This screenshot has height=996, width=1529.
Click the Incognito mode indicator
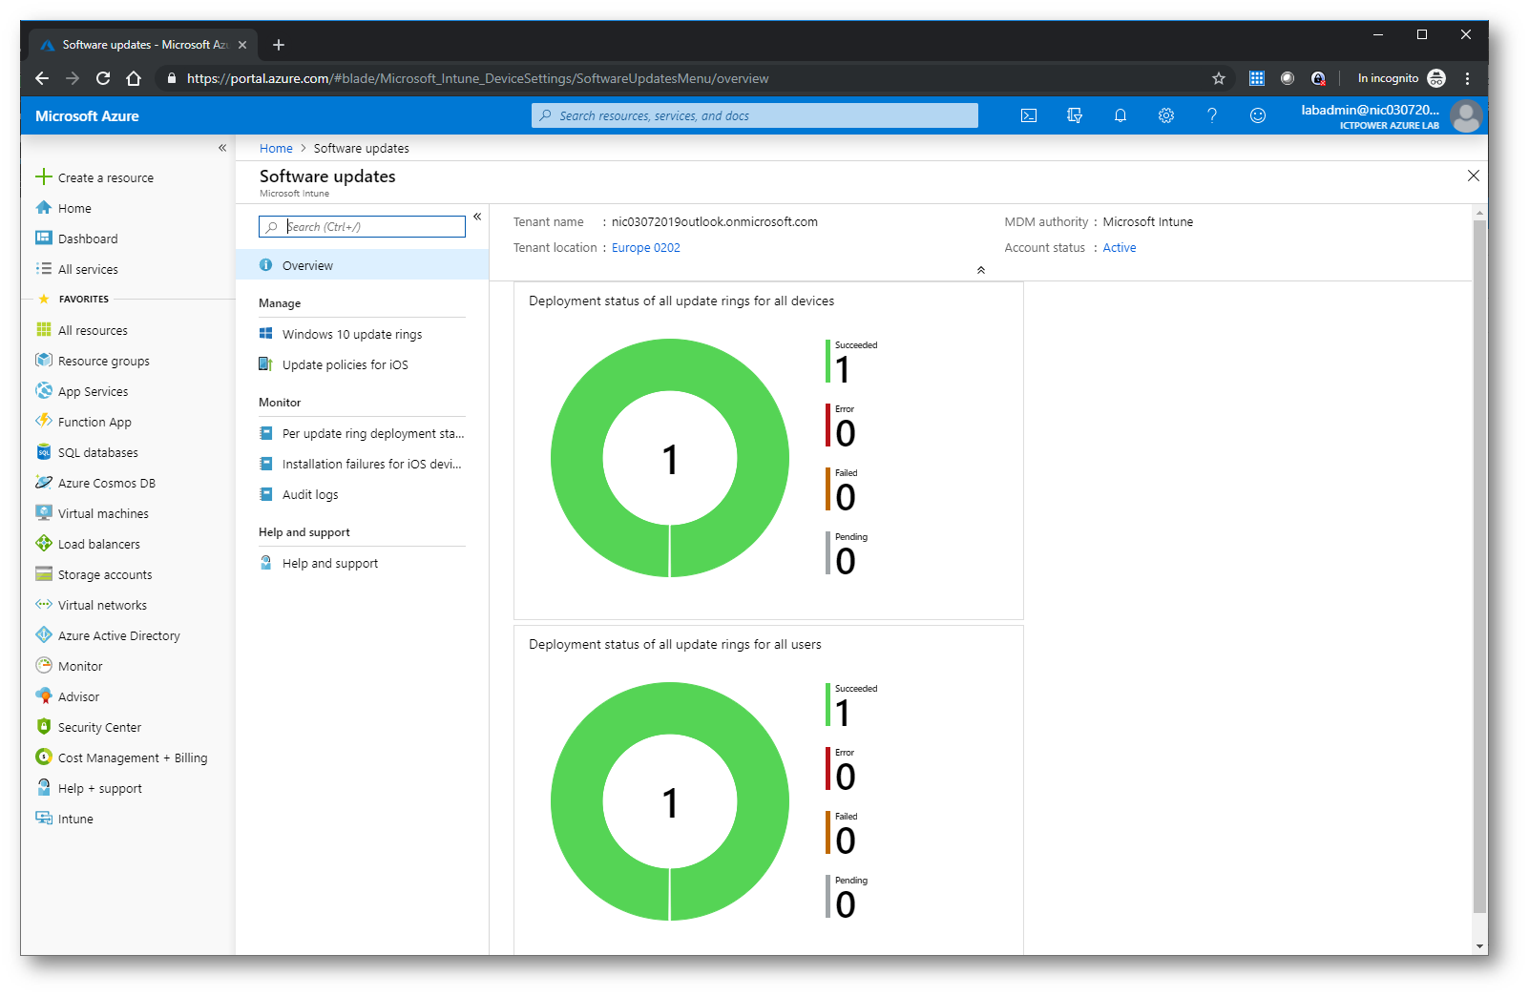pyautogui.click(x=1401, y=78)
